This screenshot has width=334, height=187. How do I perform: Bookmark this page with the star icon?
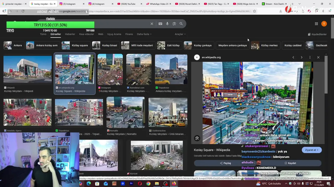coord(254,11)
